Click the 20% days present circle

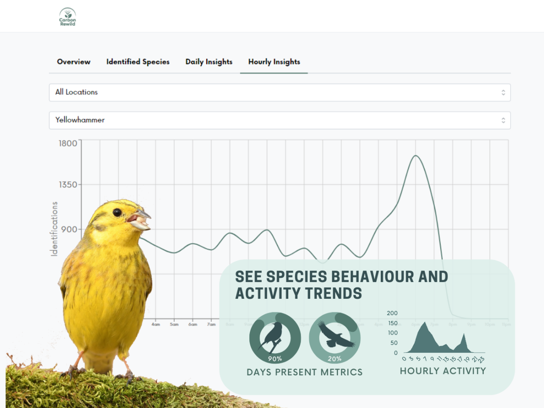coord(335,358)
